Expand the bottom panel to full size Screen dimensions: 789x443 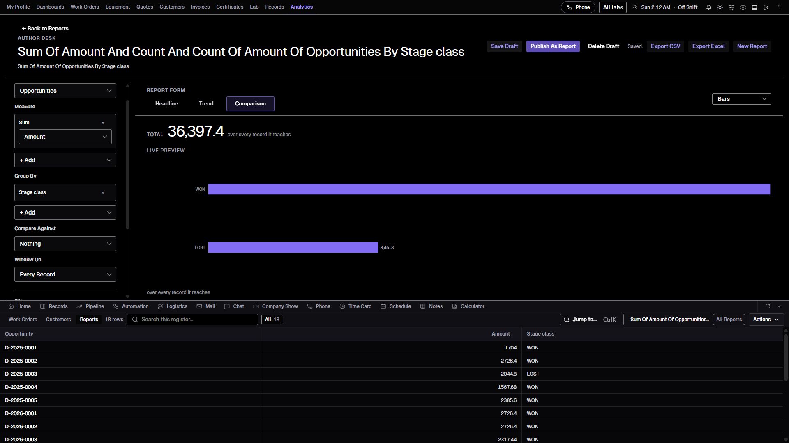(x=768, y=306)
